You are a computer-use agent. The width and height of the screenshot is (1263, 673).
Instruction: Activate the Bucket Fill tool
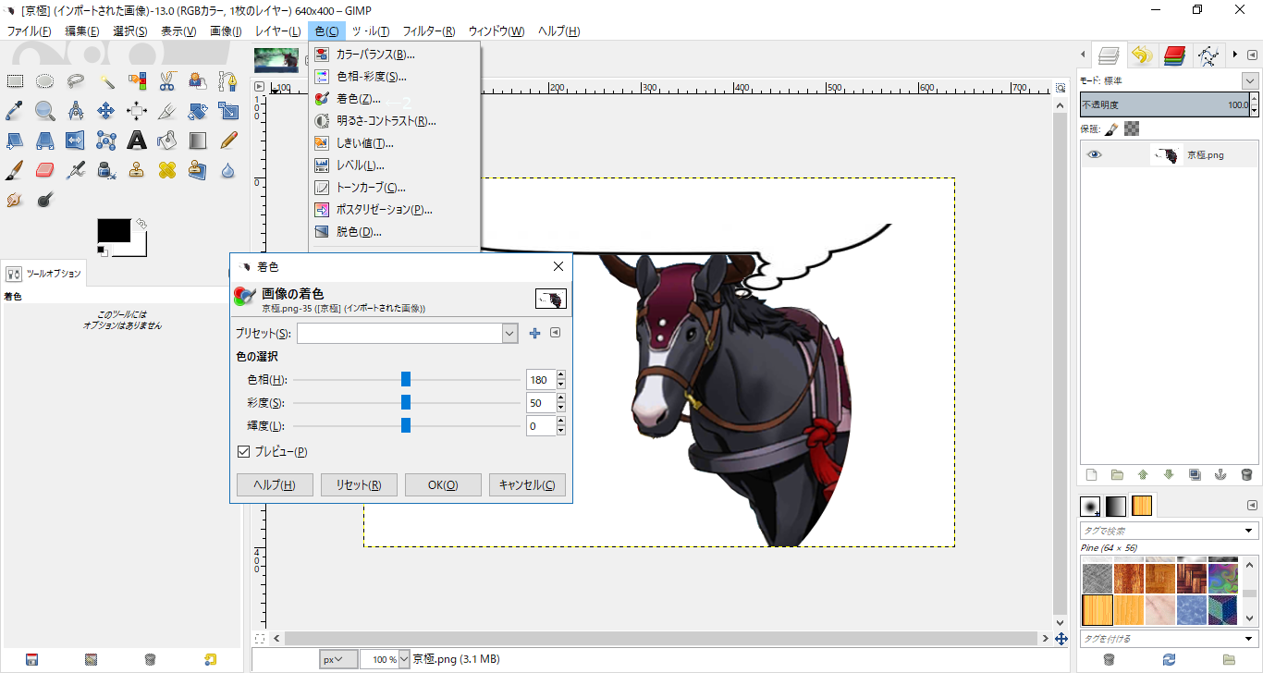click(x=167, y=141)
